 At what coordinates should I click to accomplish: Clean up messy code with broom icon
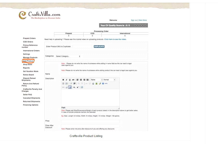click(100, 83)
